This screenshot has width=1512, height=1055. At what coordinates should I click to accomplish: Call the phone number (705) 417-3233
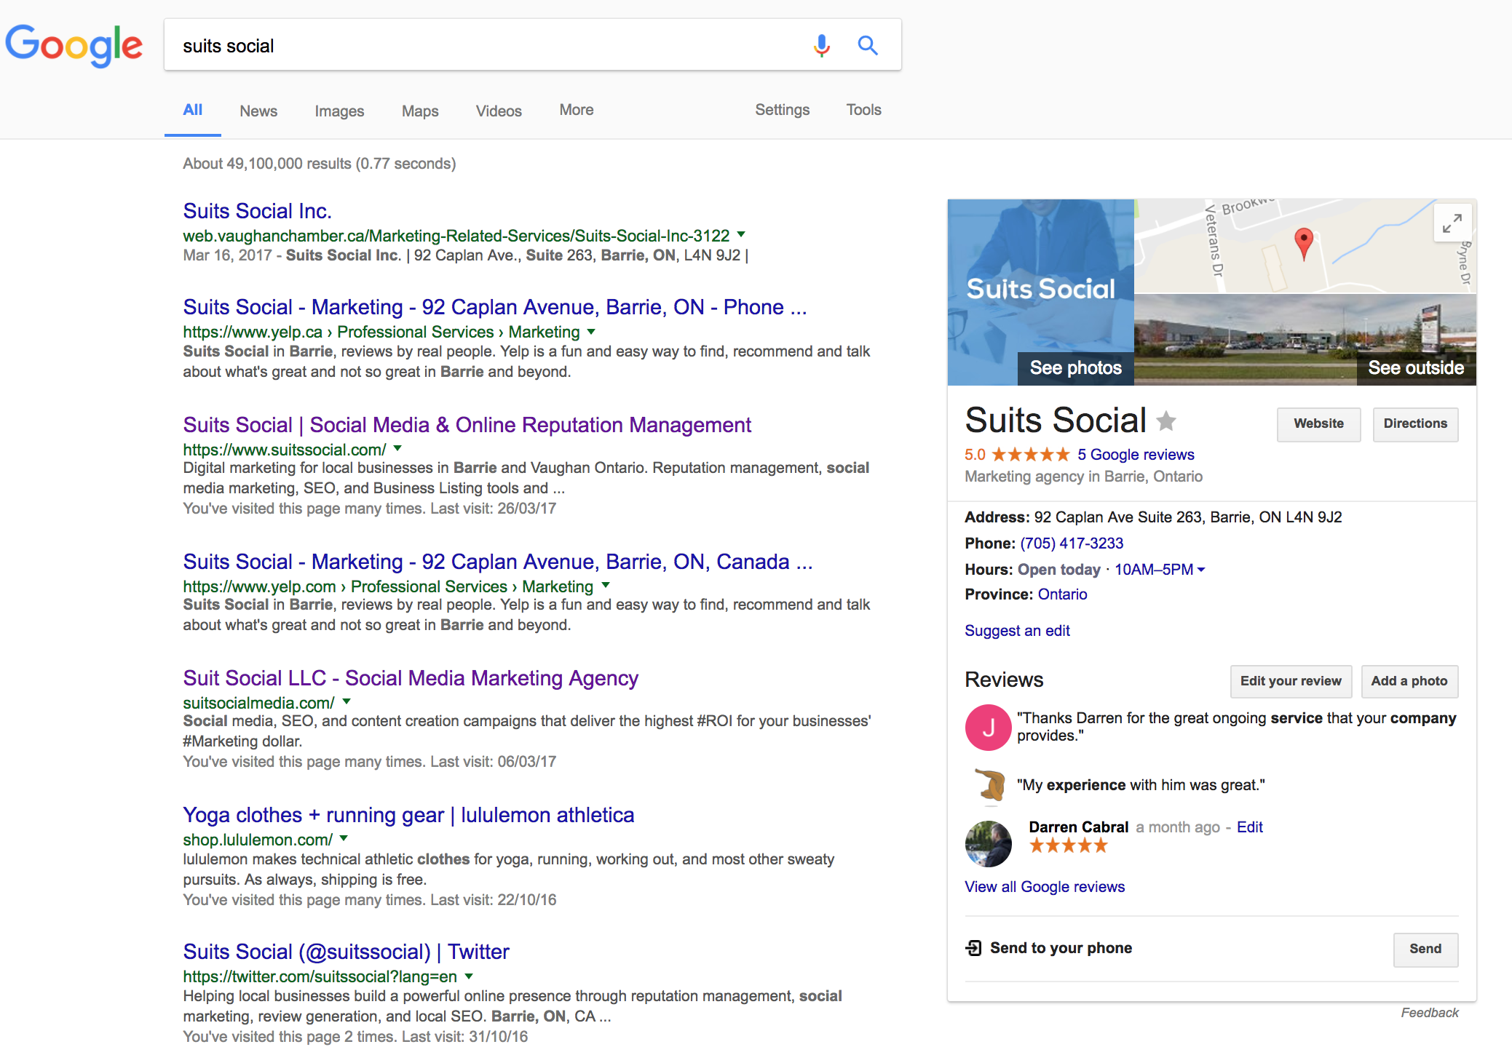(1072, 544)
